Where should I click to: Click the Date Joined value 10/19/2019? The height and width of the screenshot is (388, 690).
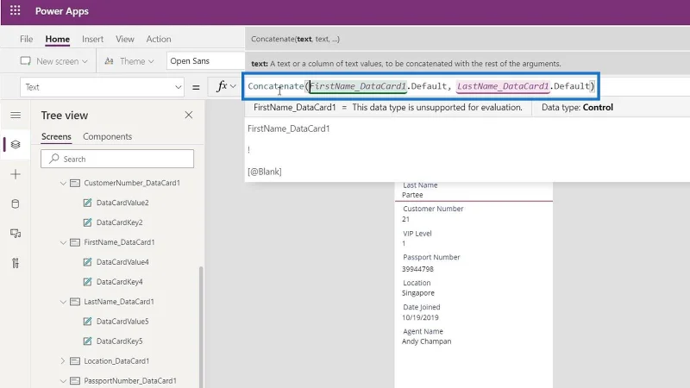point(420,317)
